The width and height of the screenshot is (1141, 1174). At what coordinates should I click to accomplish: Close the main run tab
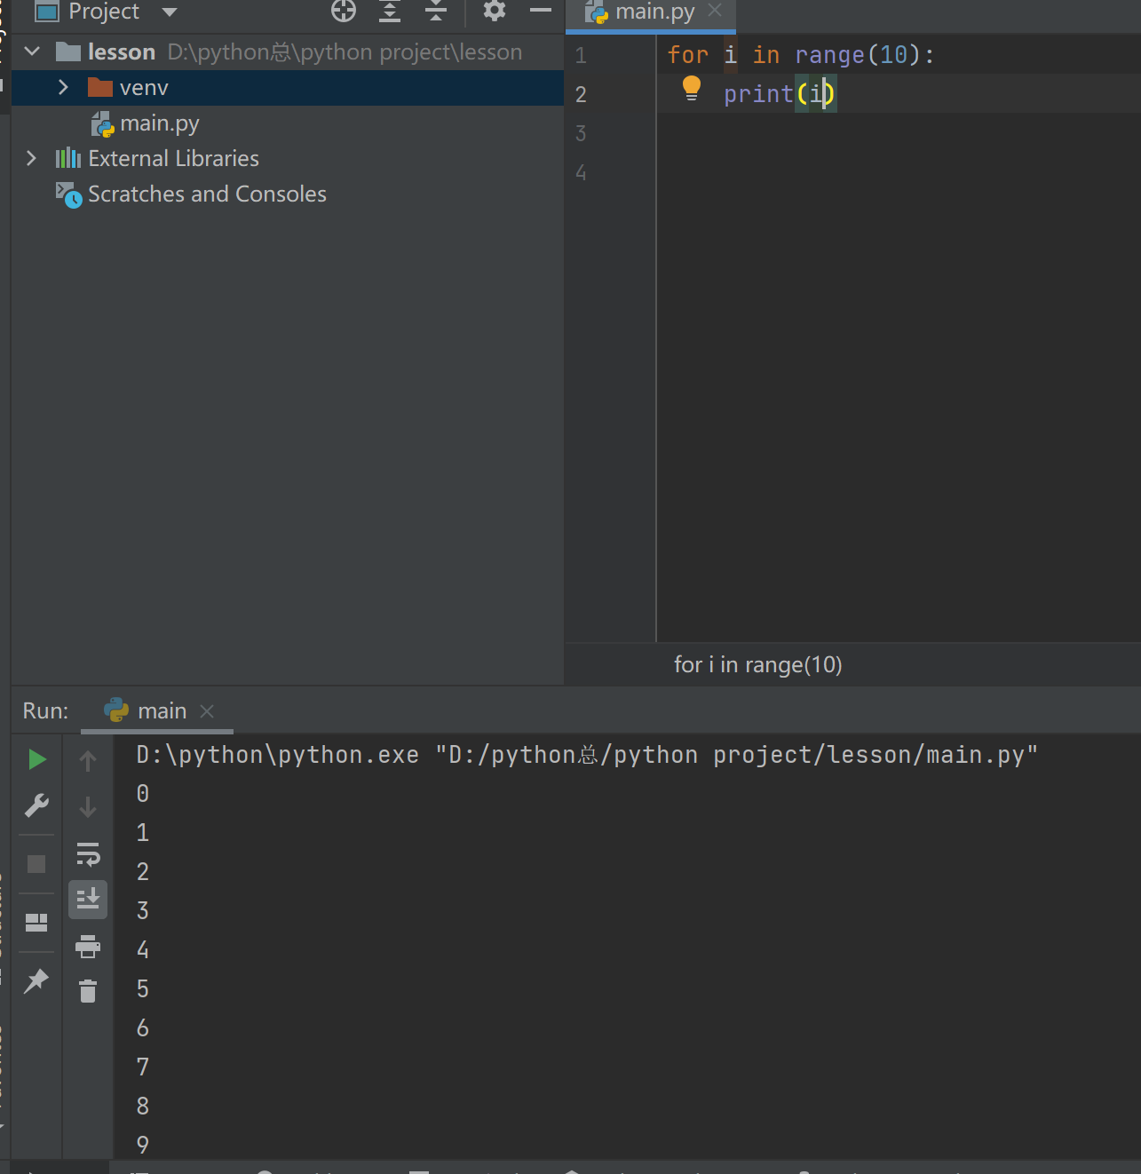click(x=207, y=711)
